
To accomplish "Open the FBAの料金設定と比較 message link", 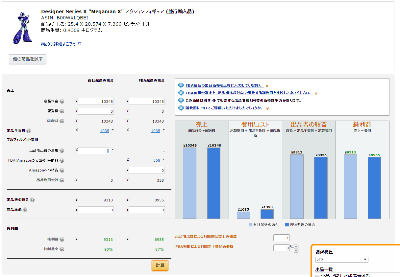I will click(249, 93).
